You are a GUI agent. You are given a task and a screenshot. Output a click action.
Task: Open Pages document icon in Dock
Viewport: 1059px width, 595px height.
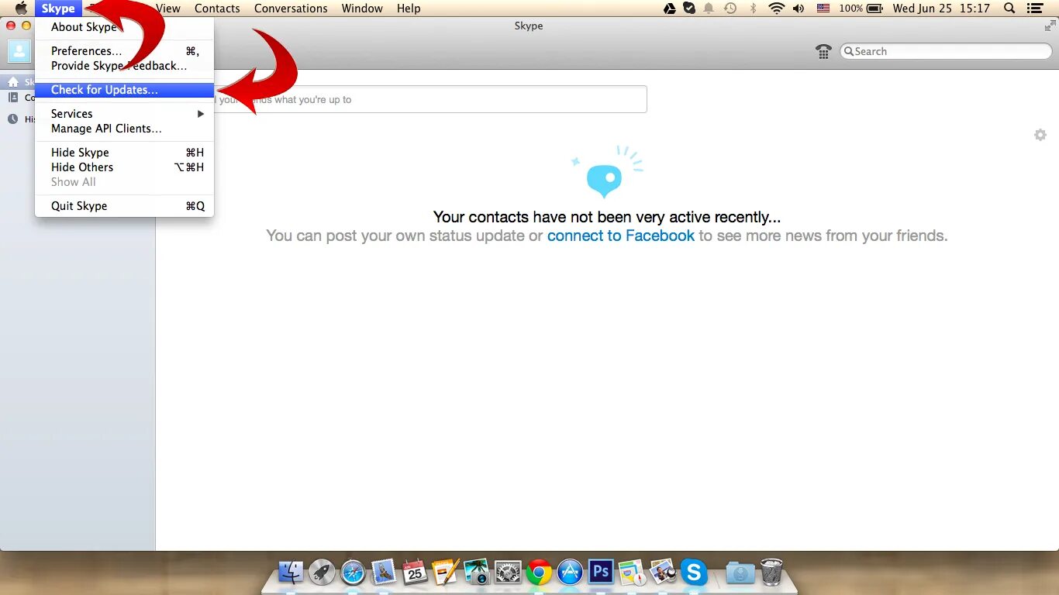446,572
